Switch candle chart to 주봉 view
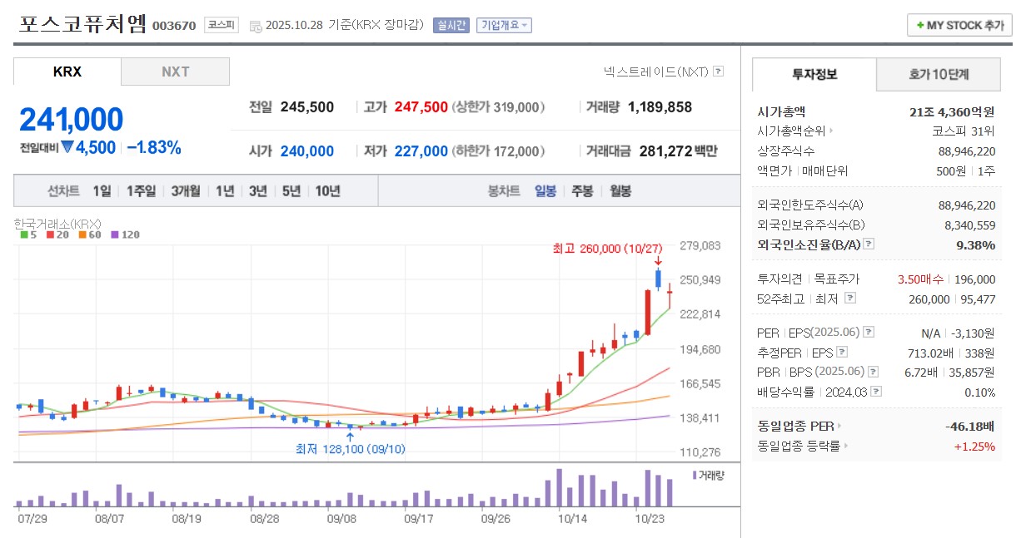1026x538 pixels. click(x=581, y=190)
